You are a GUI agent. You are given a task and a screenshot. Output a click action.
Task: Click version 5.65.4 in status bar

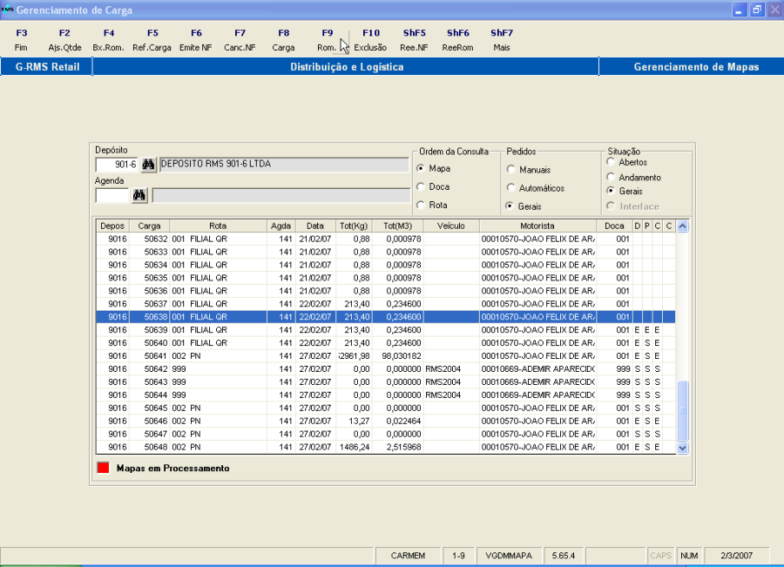click(564, 556)
